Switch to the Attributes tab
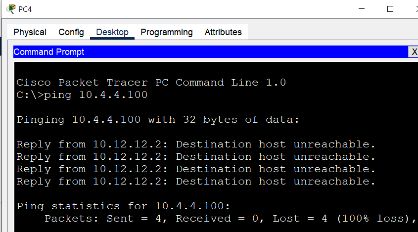 [223, 32]
